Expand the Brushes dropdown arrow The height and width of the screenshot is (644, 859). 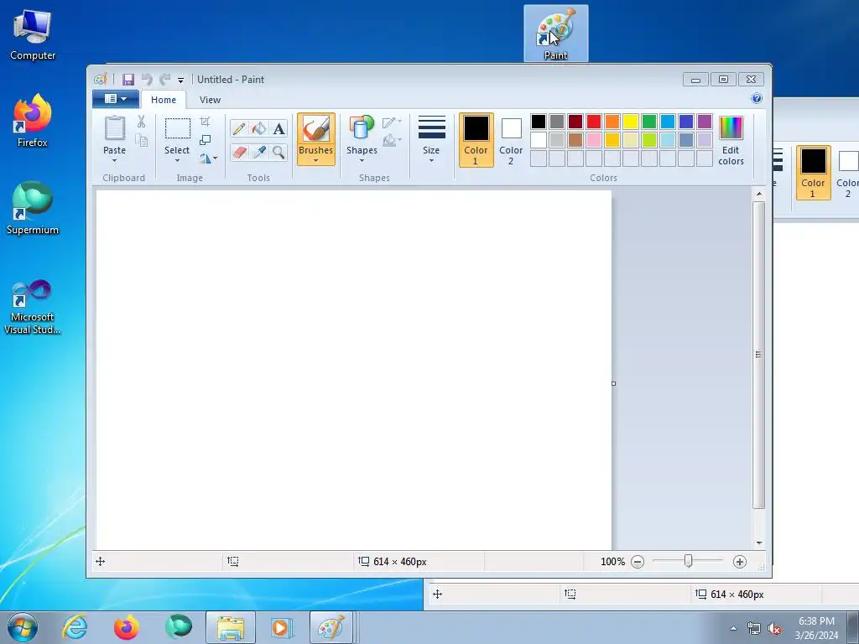(x=316, y=161)
